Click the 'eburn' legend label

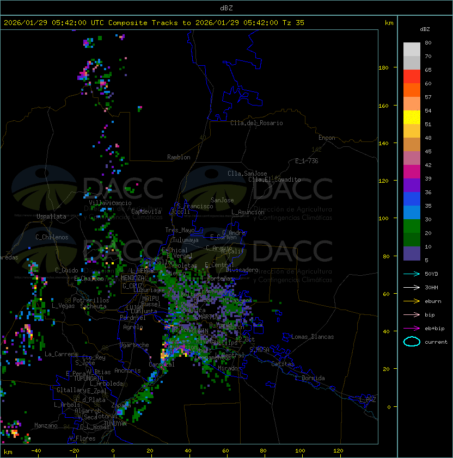click(433, 301)
